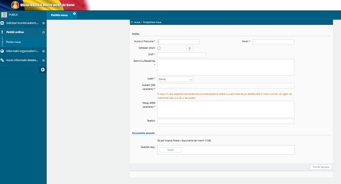The image size is (341, 184).
Task: Close the Petitie noua tab
Action: click(75, 14)
